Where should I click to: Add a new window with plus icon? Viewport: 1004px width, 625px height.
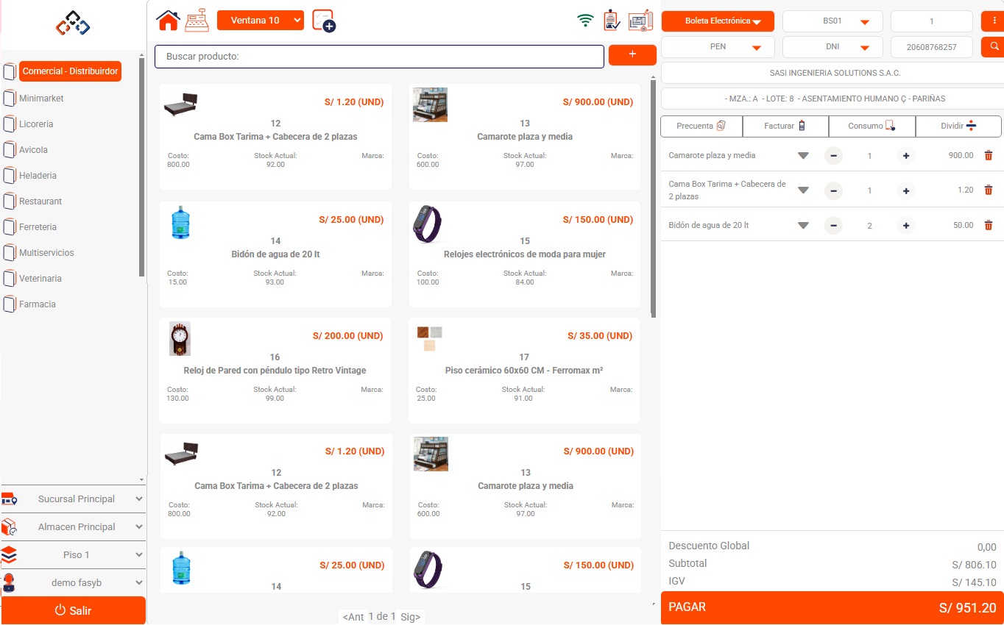click(324, 21)
